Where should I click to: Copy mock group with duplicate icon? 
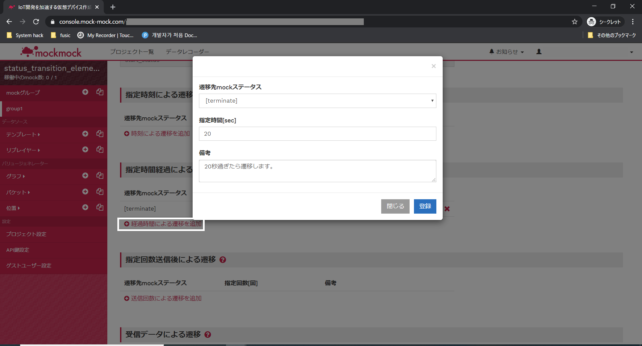click(100, 92)
